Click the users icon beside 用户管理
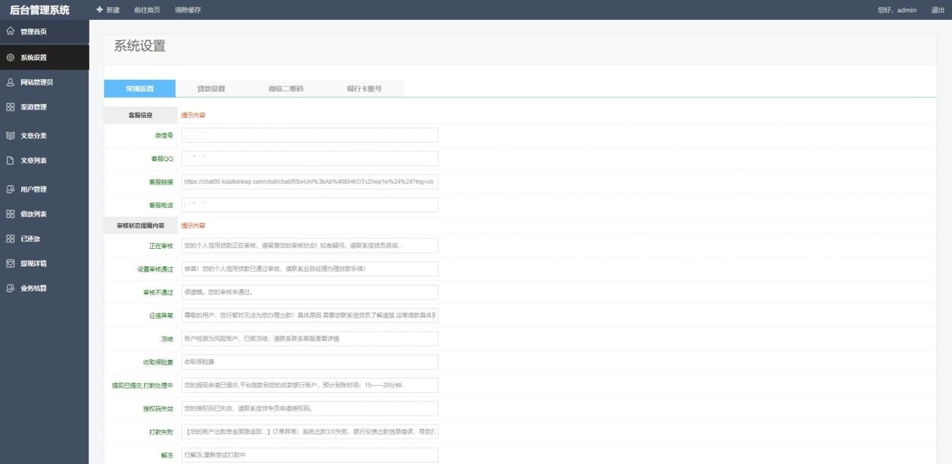This screenshot has width=952, height=464. (10, 189)
